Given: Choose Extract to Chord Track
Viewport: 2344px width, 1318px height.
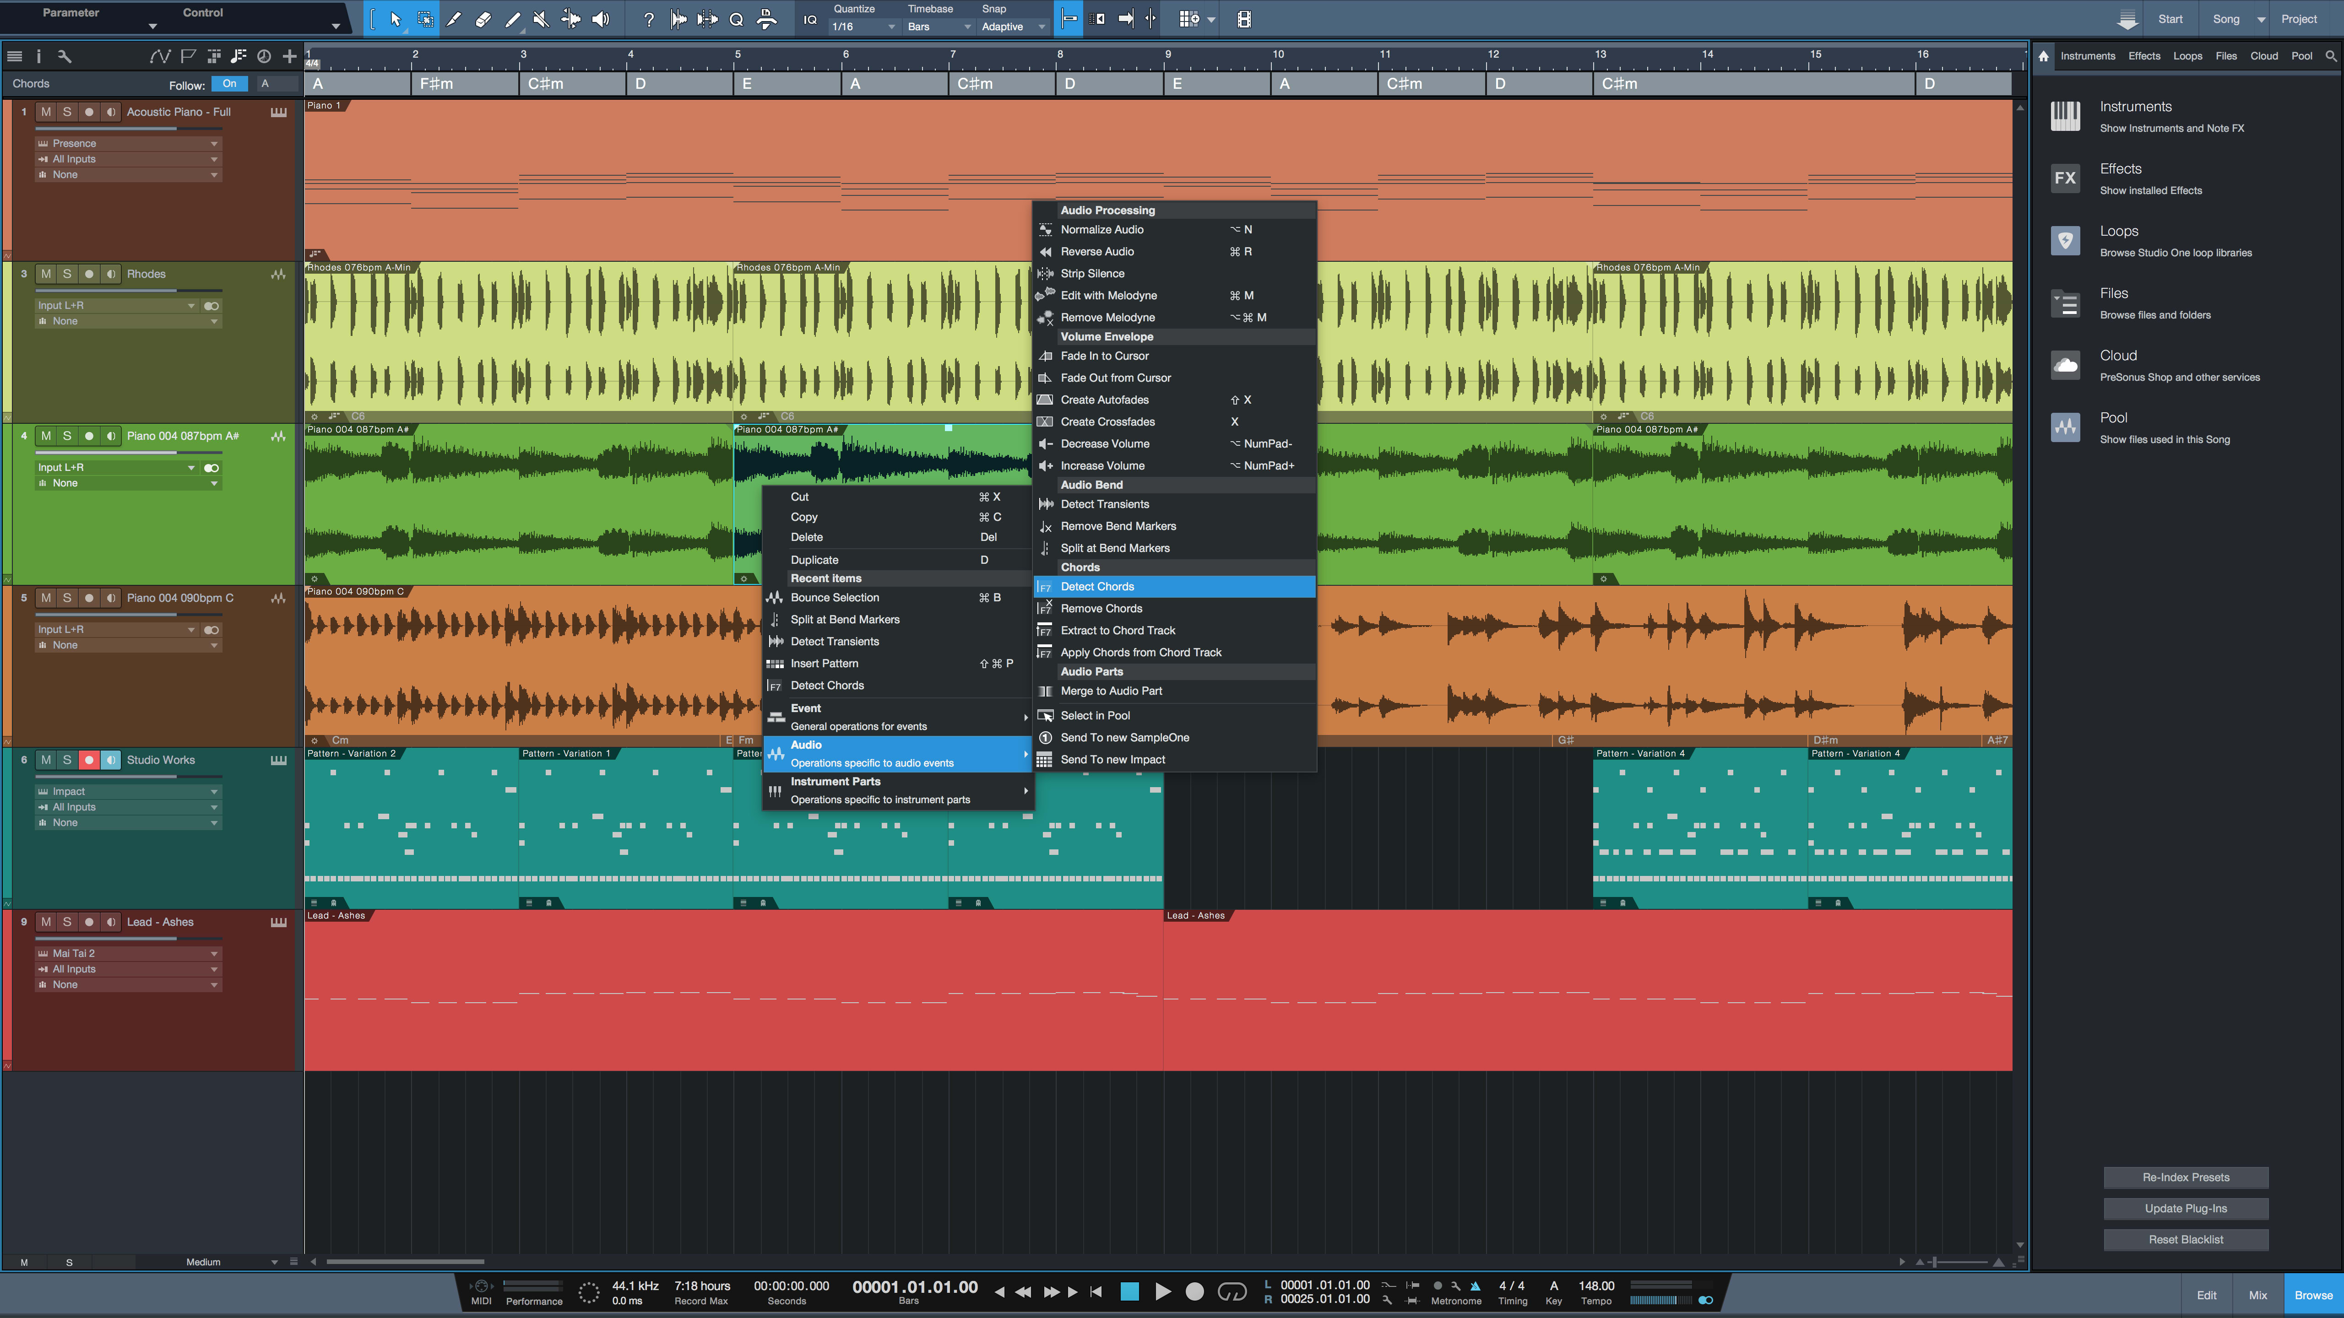Looking at the screenshot, I should (1175, 630).
